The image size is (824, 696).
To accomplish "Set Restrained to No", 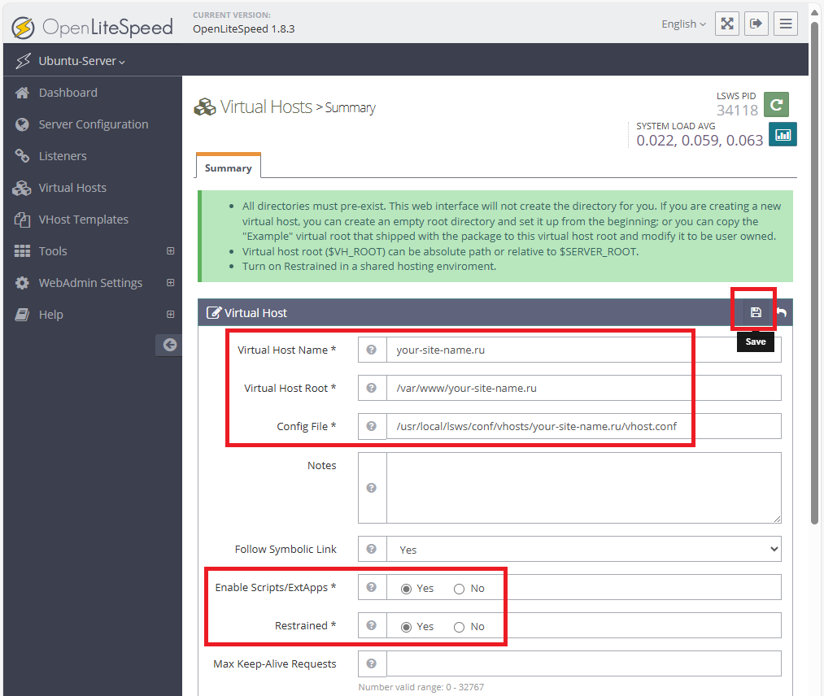I will 459,627.
